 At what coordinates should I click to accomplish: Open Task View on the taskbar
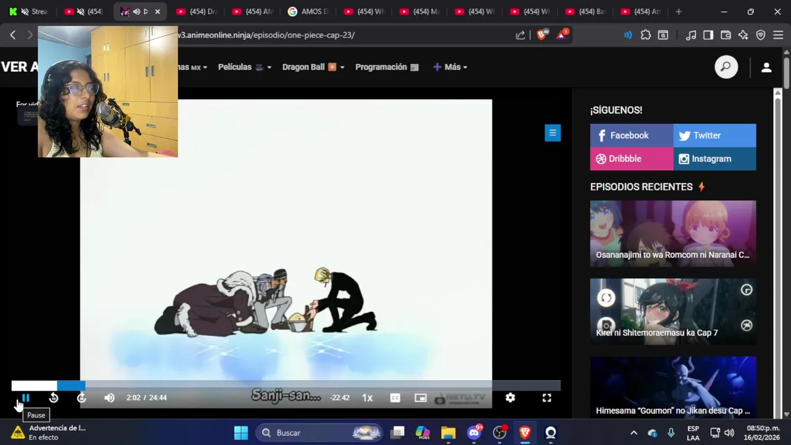tap(397, 433)
